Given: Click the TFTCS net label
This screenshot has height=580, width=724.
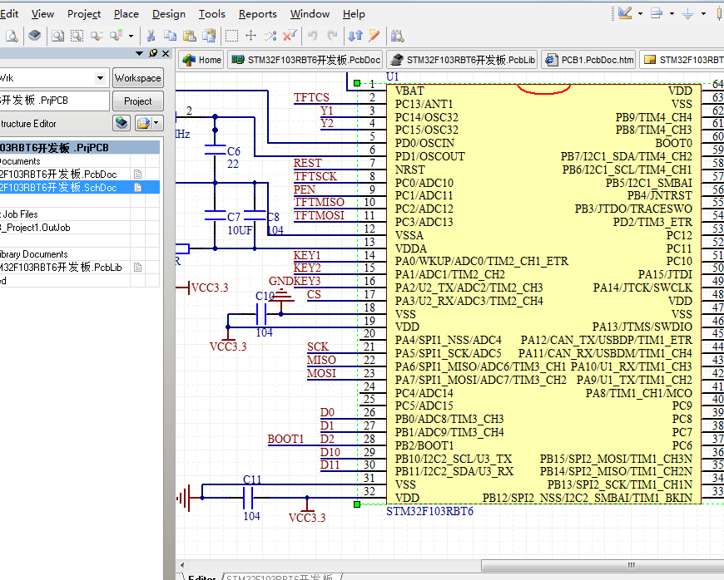Looking at the screenshot, I should (x=311, y=97).
